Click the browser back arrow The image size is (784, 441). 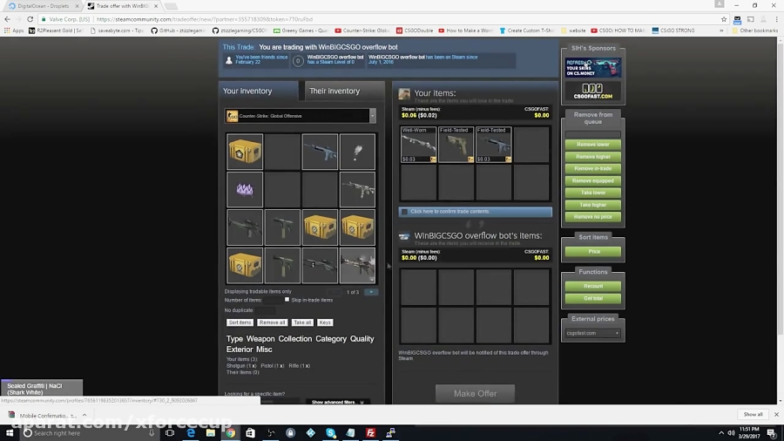pyautogui.click(x=7, y=19)
